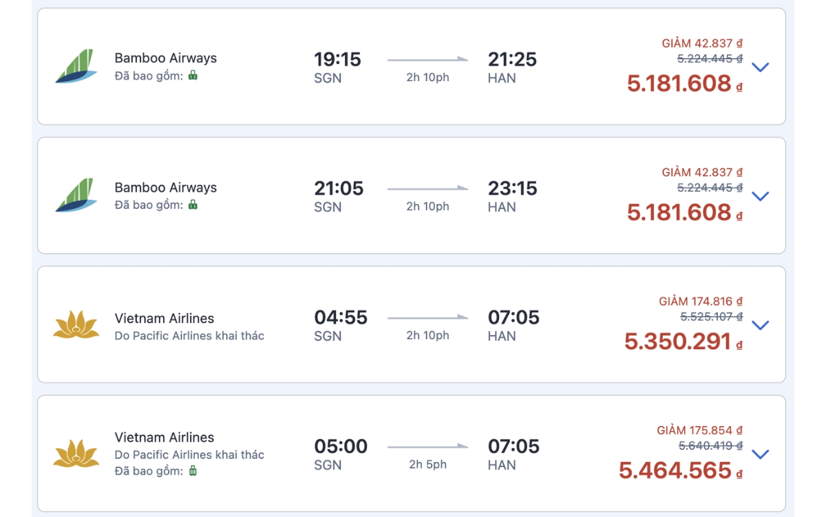826x517 pixels.
Task: Click the route arrow on the 19:15 flight
Action: point(427,60)
